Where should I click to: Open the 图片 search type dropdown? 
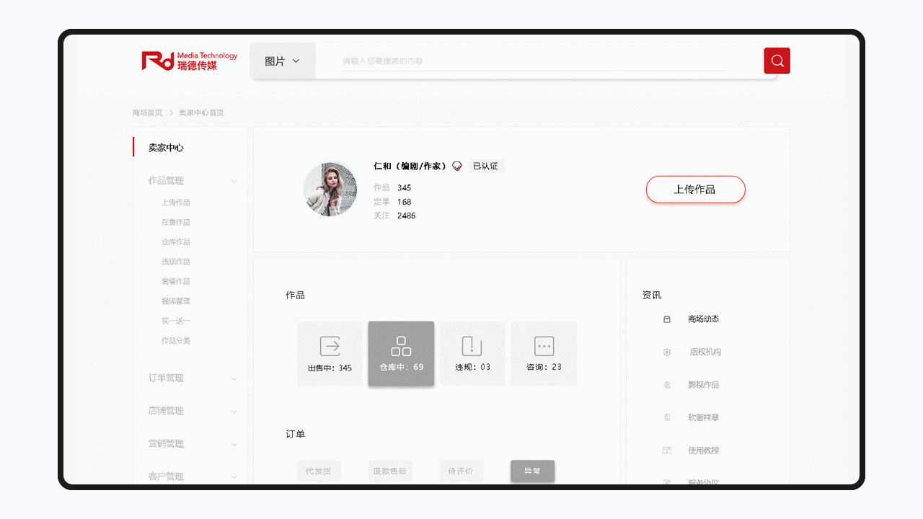283,61
